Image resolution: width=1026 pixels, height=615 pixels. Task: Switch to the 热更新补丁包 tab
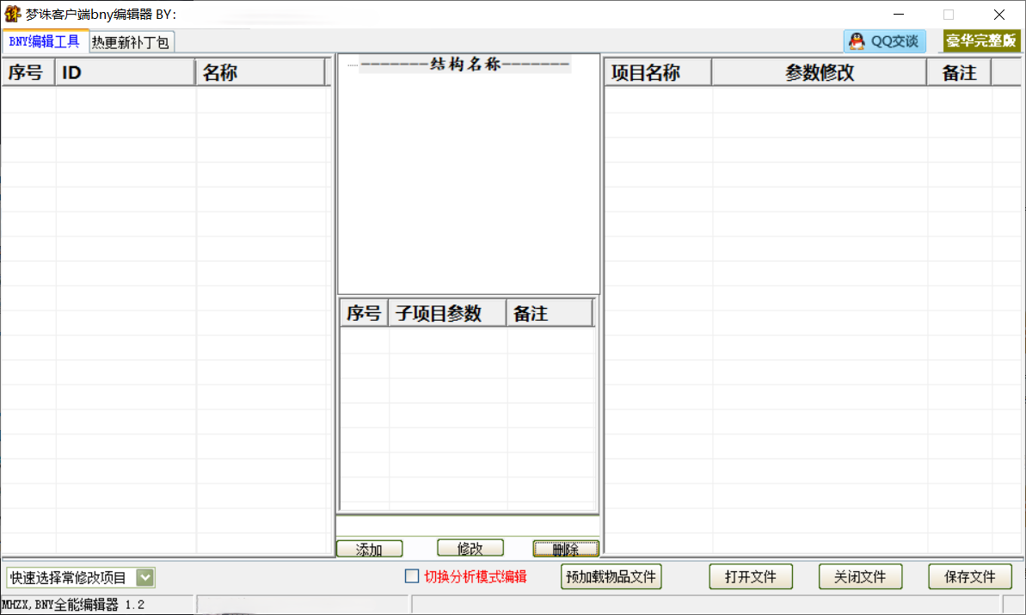tap(131, 42)
